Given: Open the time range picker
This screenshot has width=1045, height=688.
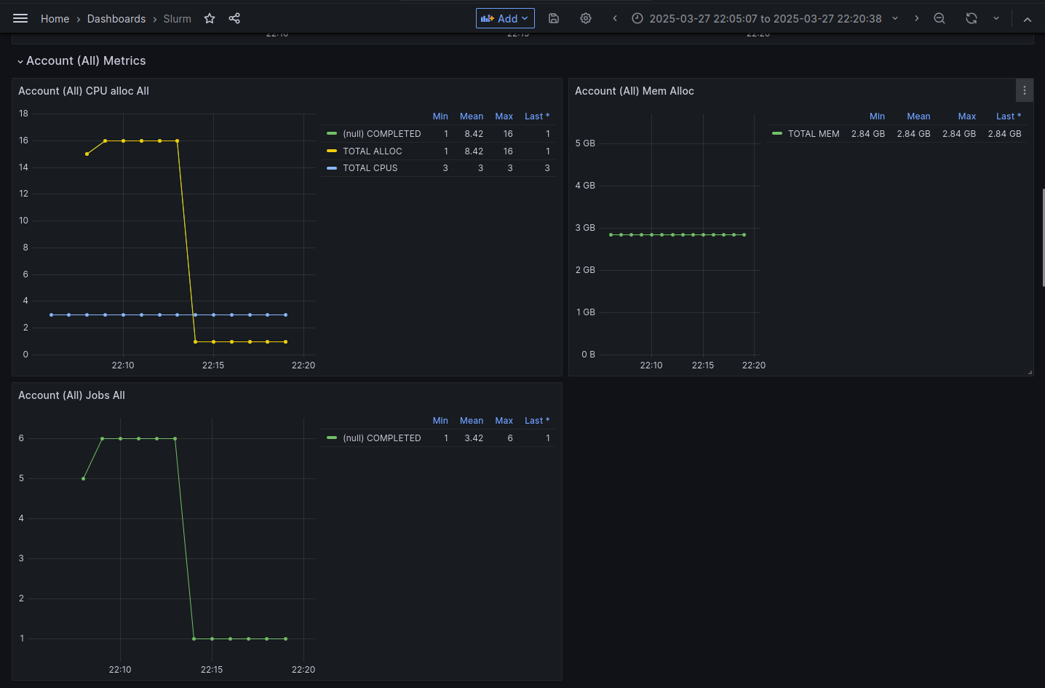Looking at the screenshot, I should 764,18.
